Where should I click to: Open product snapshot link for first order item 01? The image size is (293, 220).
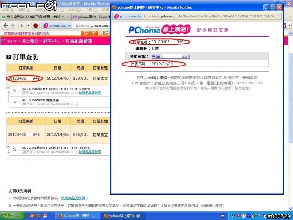[x=90, y=93]
